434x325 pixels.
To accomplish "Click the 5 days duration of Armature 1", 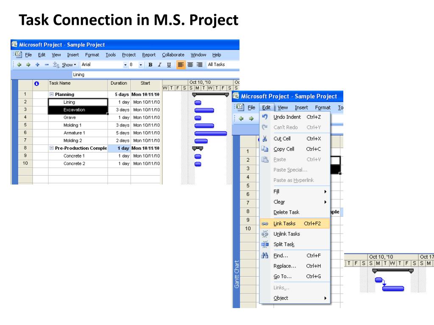I will pyautogui.click(x=119, y=133).
